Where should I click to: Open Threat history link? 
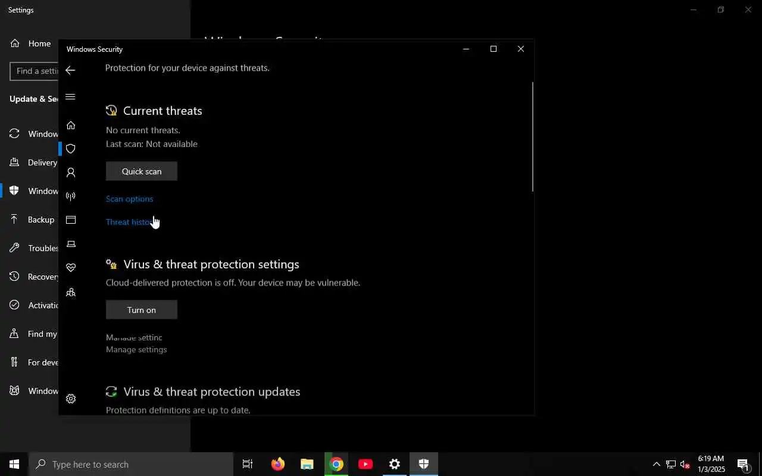(x=132, y=222)
